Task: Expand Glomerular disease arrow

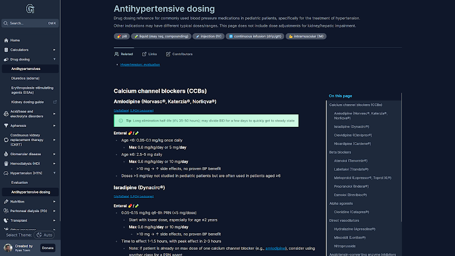Action: coord(54,154)
